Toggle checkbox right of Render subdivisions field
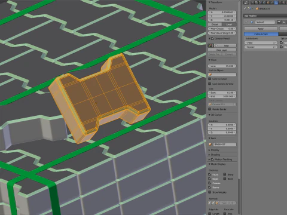Viewport: 287px width, 215px height. [x=281, y=47]
